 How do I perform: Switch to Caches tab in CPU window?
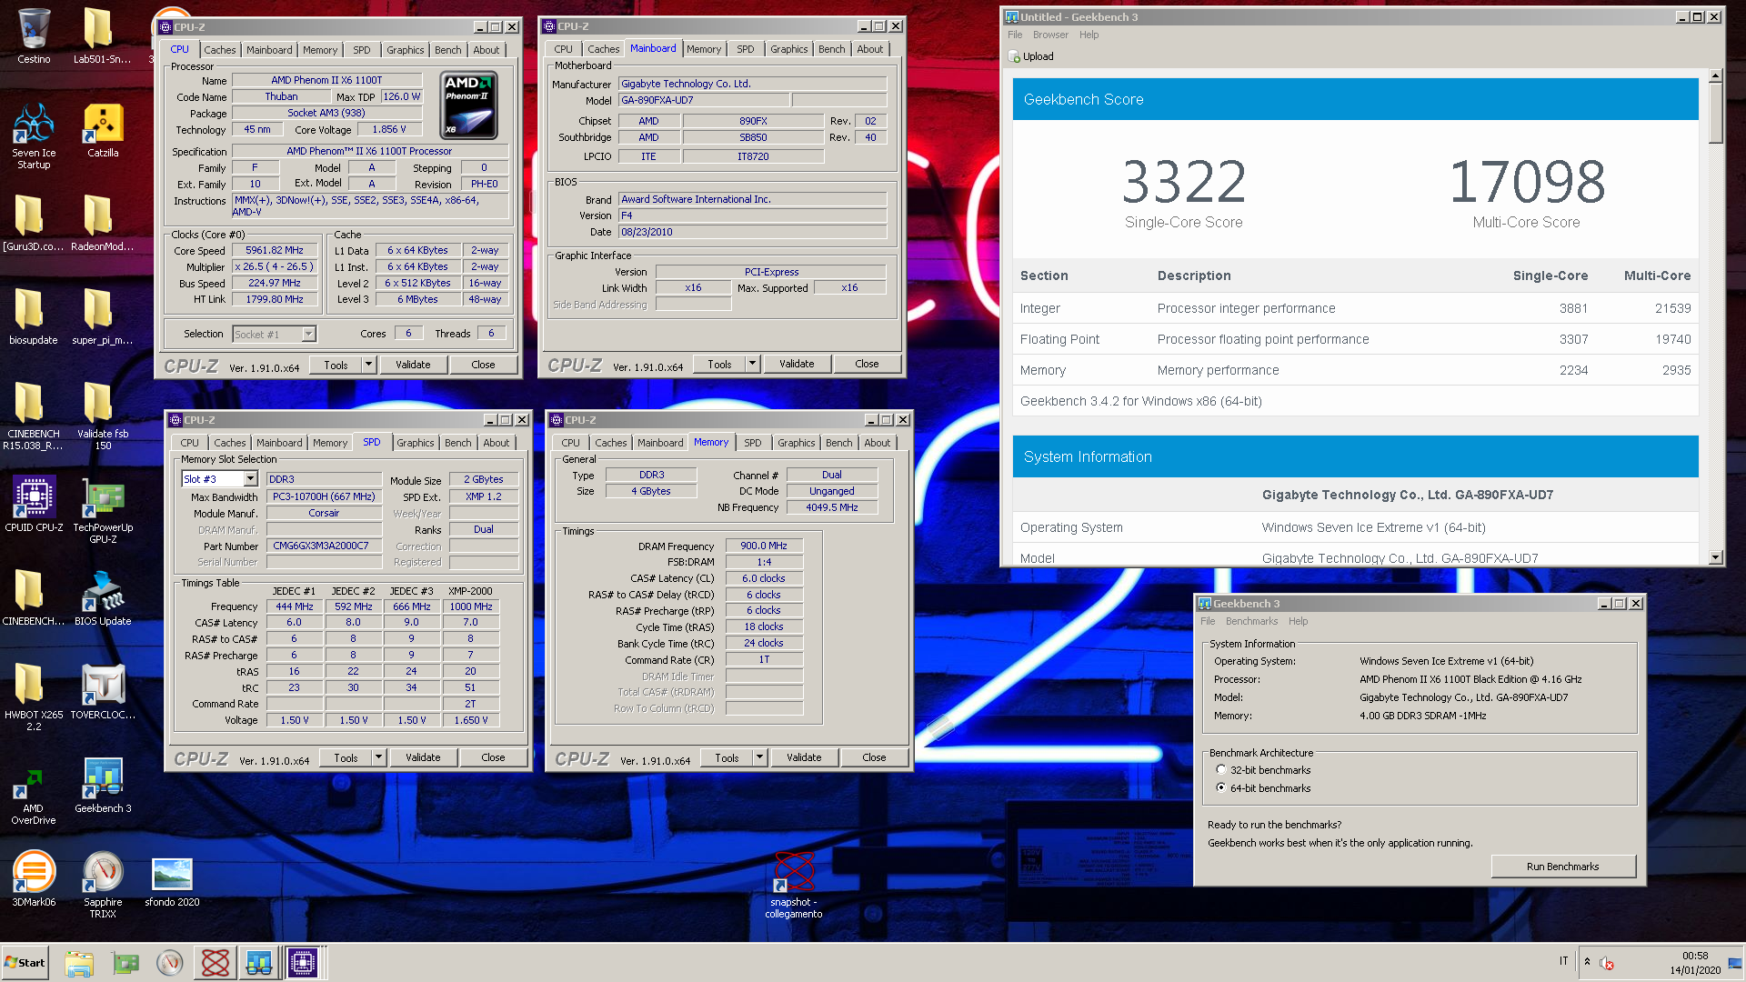point(219,50)
